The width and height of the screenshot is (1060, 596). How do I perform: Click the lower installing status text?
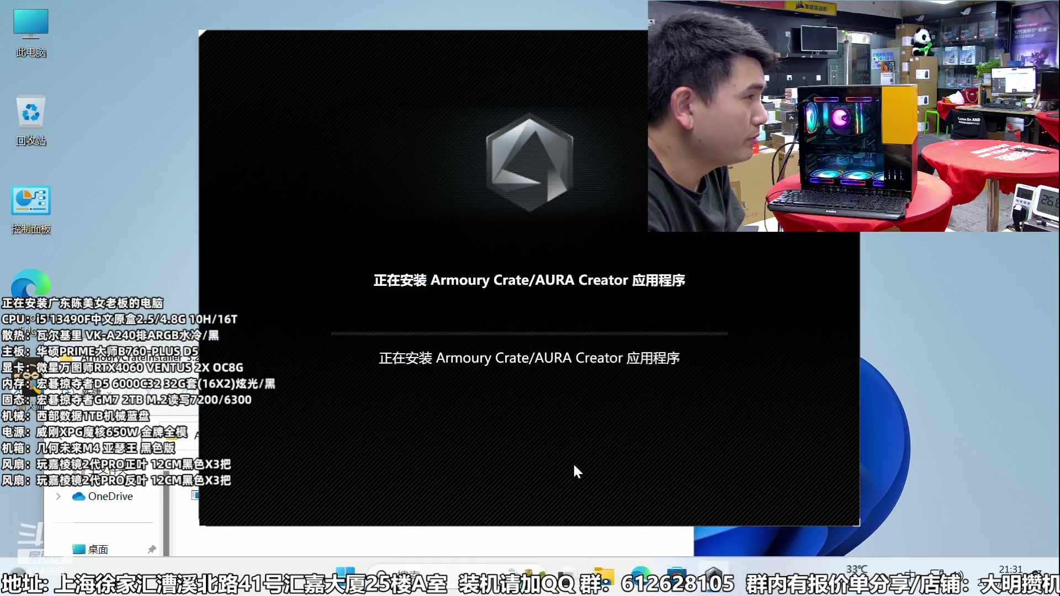tap(529, 358)
